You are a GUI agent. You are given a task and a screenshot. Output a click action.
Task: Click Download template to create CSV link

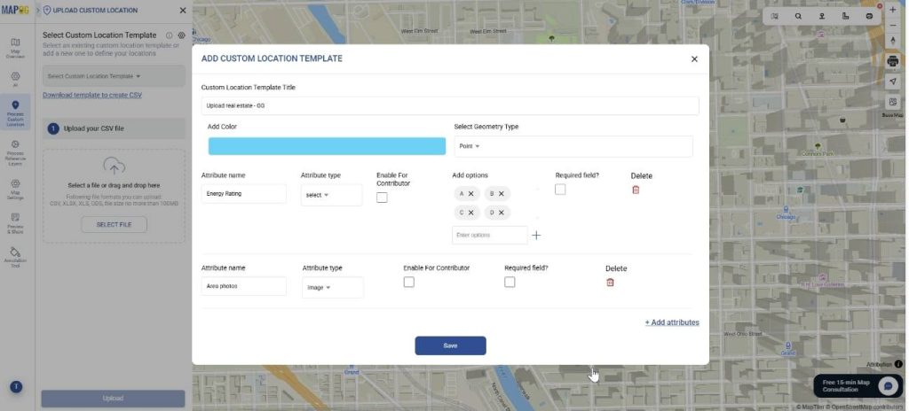92,95
